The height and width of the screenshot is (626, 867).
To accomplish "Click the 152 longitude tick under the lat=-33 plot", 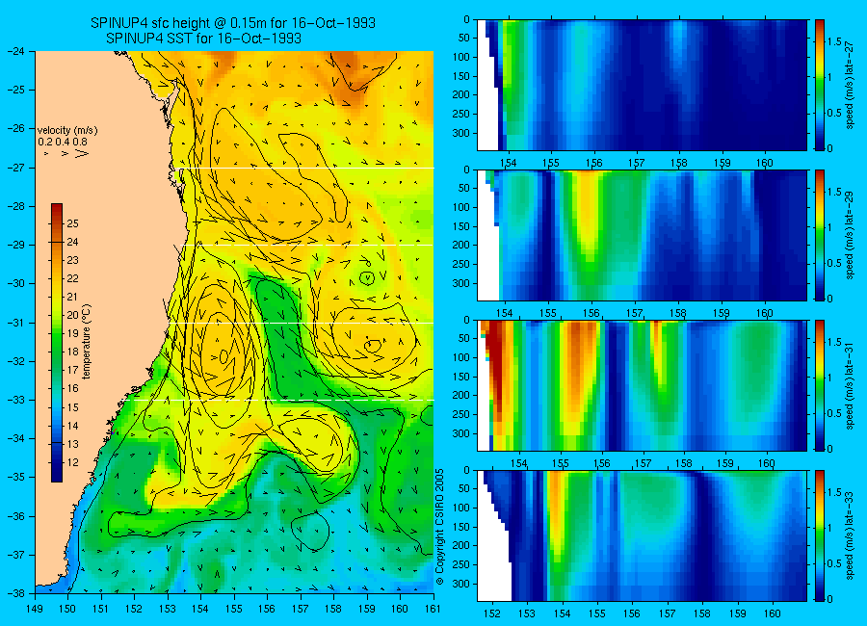I will click(491, 613).
